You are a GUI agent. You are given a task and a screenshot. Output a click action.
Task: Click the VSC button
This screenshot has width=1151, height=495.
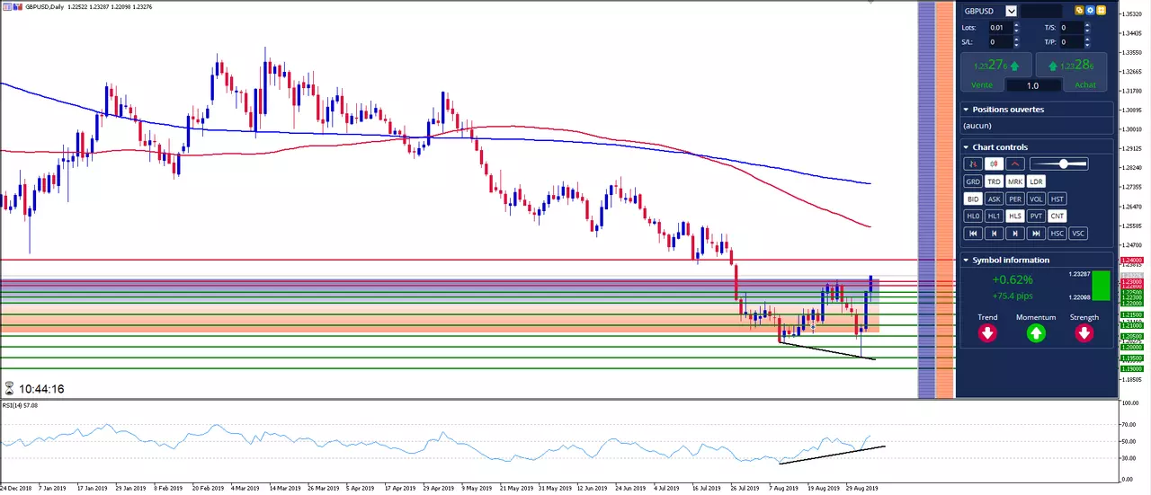pyautogui.click(x=1078, y=234)
